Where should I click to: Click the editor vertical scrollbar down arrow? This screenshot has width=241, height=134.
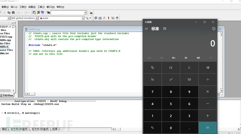[x=221, y=91]
